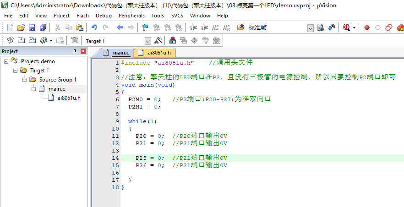Viewport: 404px width, 207px height.
Task: Click the Open file folder icon
Action: click(x=21, y=27)
